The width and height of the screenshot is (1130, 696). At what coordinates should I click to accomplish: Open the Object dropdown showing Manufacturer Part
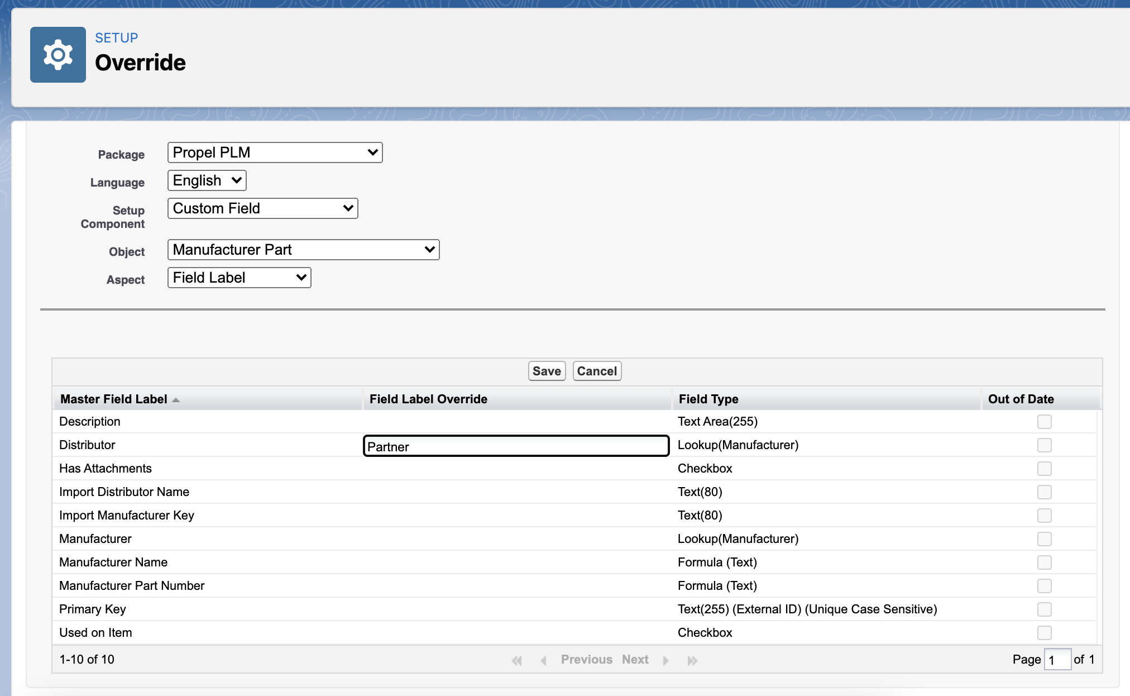[x=303, y=250]
